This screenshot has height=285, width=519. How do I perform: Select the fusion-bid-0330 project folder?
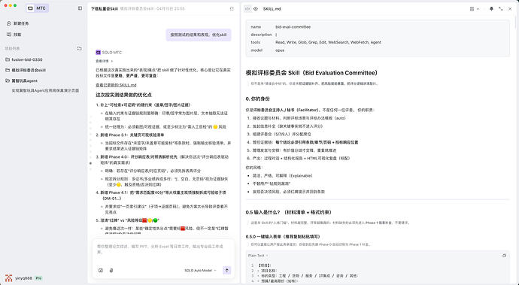[x=24, y=59]
